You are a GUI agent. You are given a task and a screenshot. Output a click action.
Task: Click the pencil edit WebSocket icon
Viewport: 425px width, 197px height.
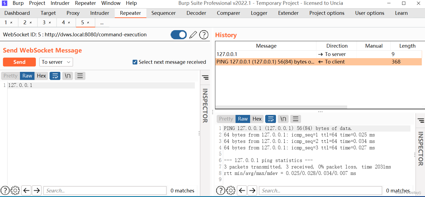coord(193,35)
